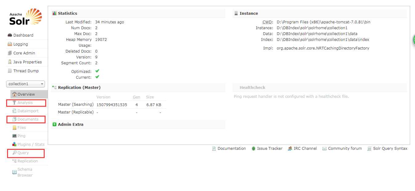The image size is (415, 191).
Task: Click the Solr Query Syntax icon
Action: [x=369, y=148]
